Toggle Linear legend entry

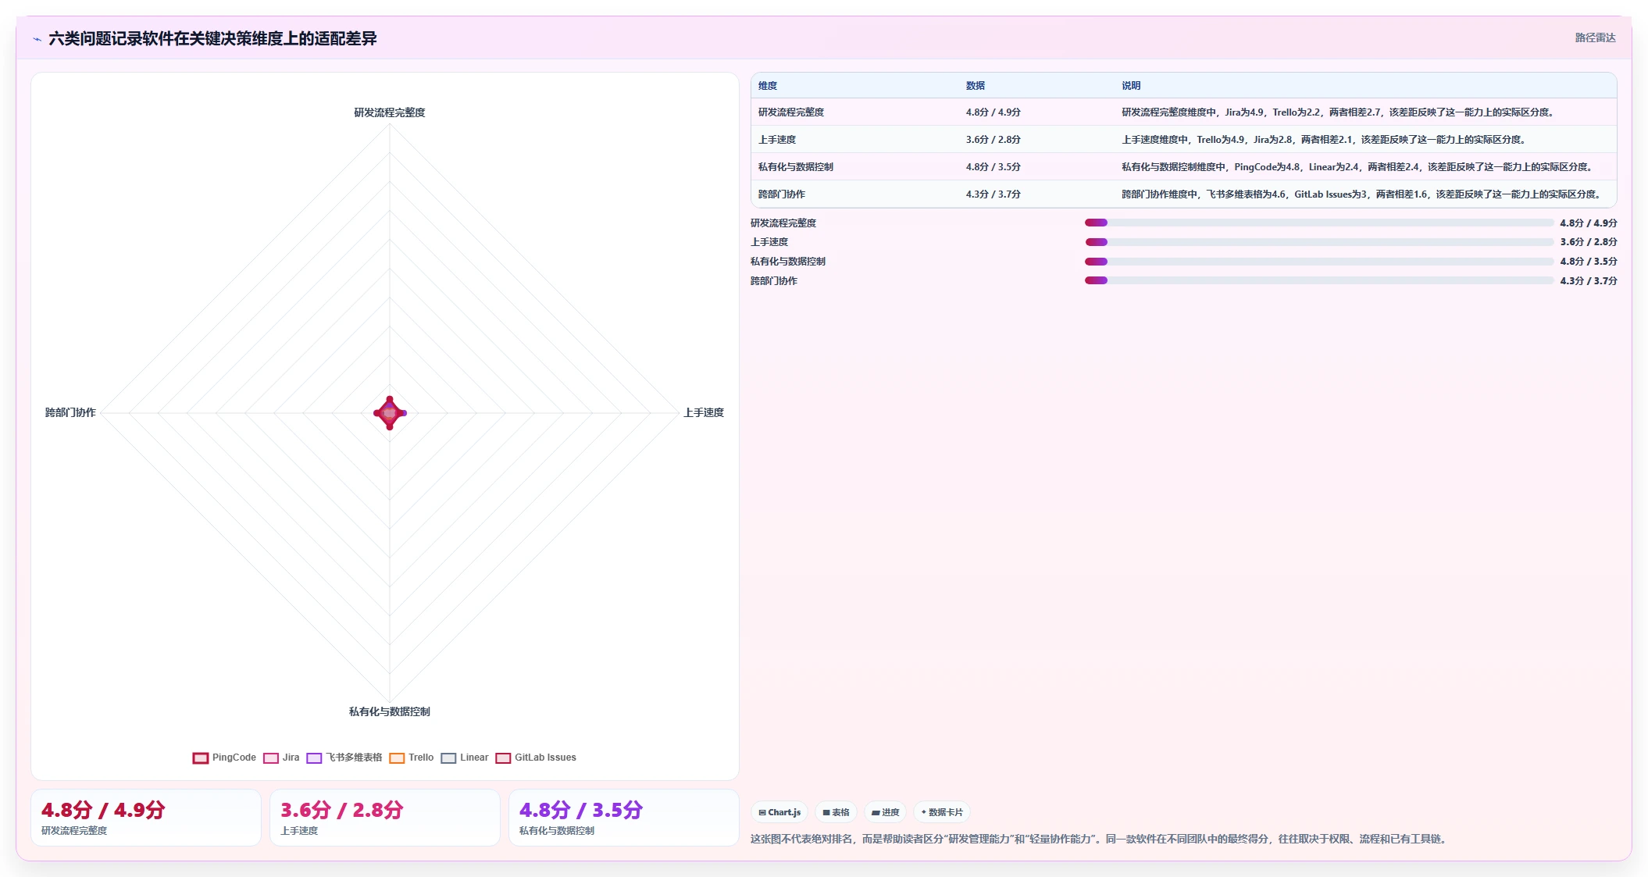[465, 758]
